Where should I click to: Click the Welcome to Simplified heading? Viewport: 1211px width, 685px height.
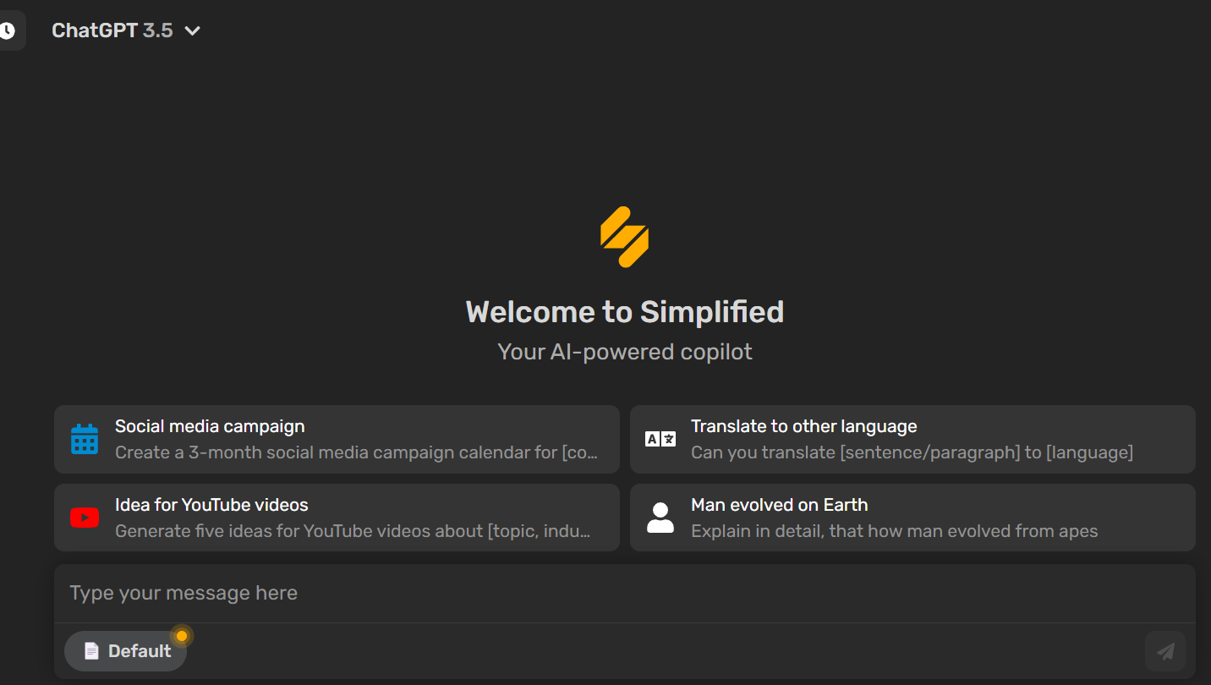pyautogui.click(x=625, y=312)
